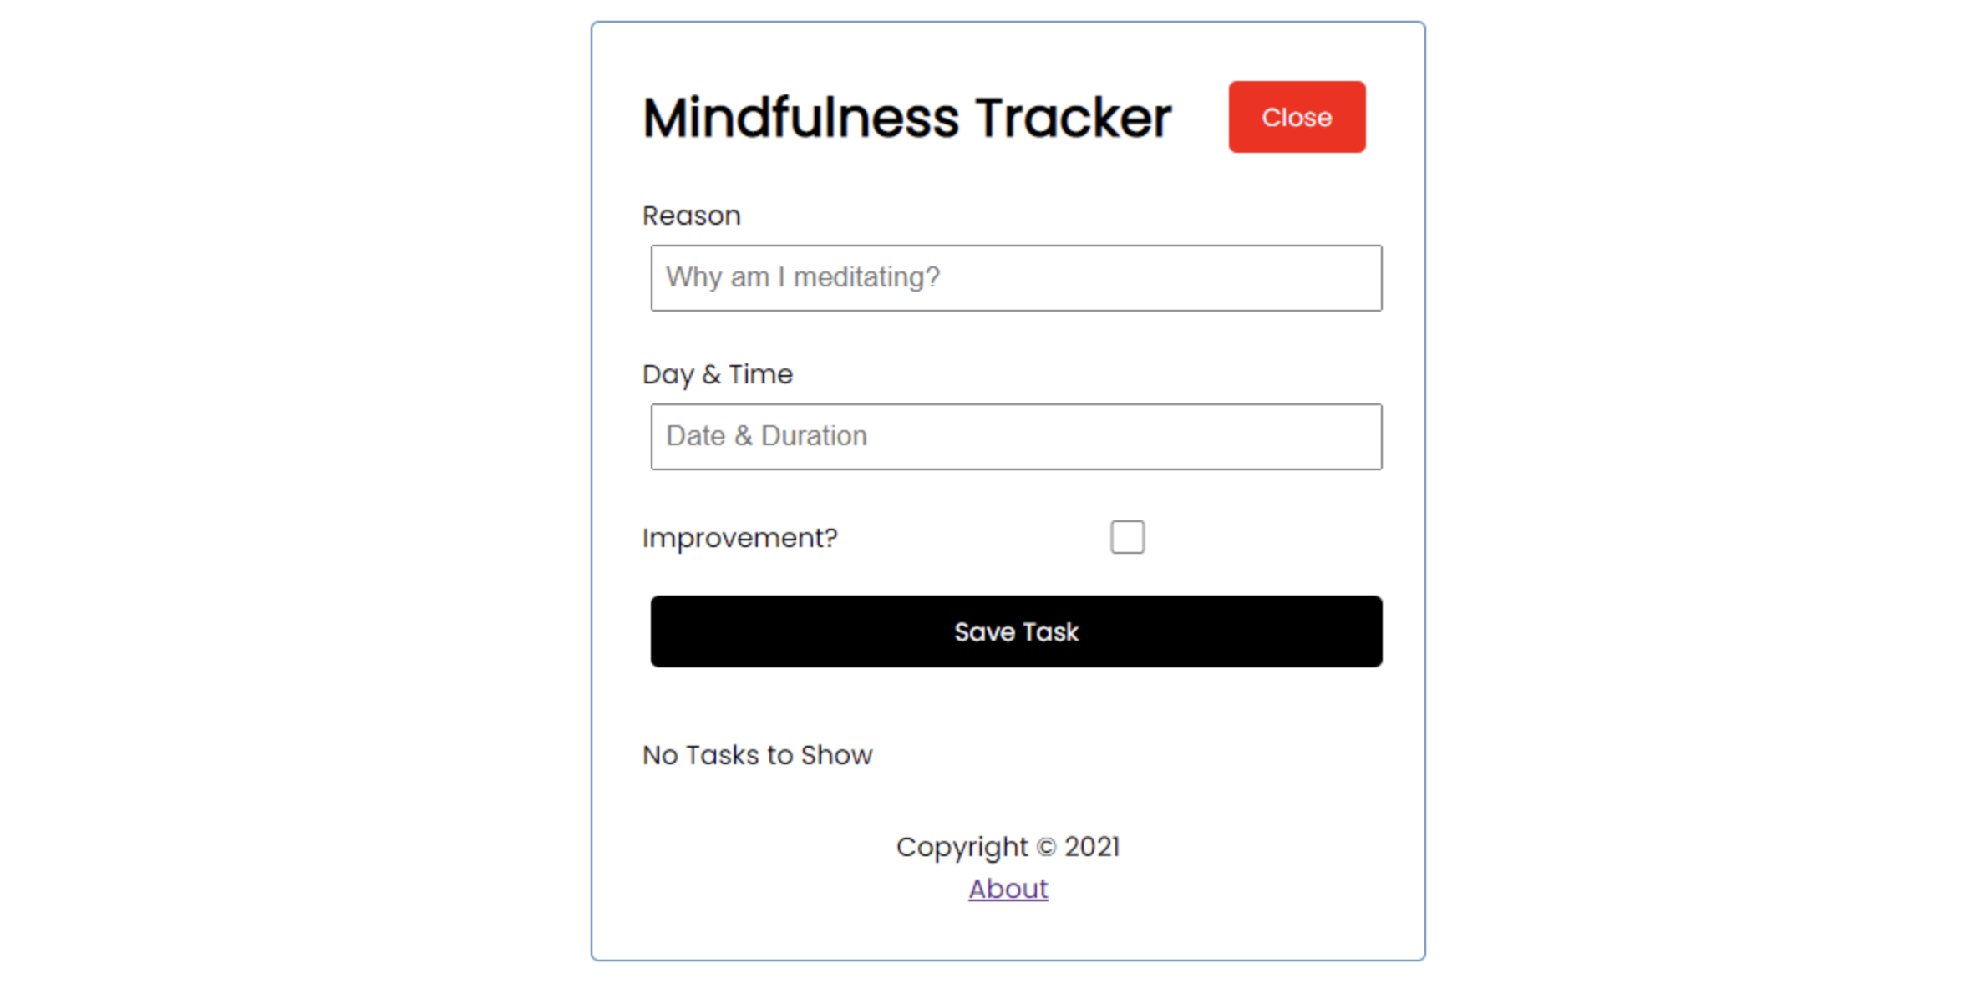Enable the Improvement checkbox
This screenshot has width=1965, height=1004.
point(1127,537)
